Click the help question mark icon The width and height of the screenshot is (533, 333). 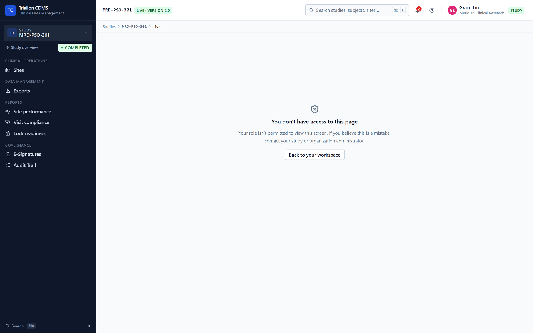point(432,10)
